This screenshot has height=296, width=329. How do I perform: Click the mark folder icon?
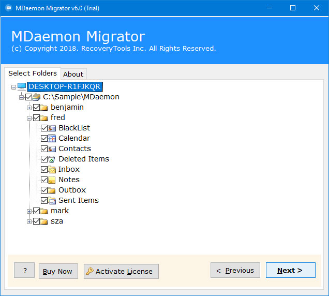44,211
